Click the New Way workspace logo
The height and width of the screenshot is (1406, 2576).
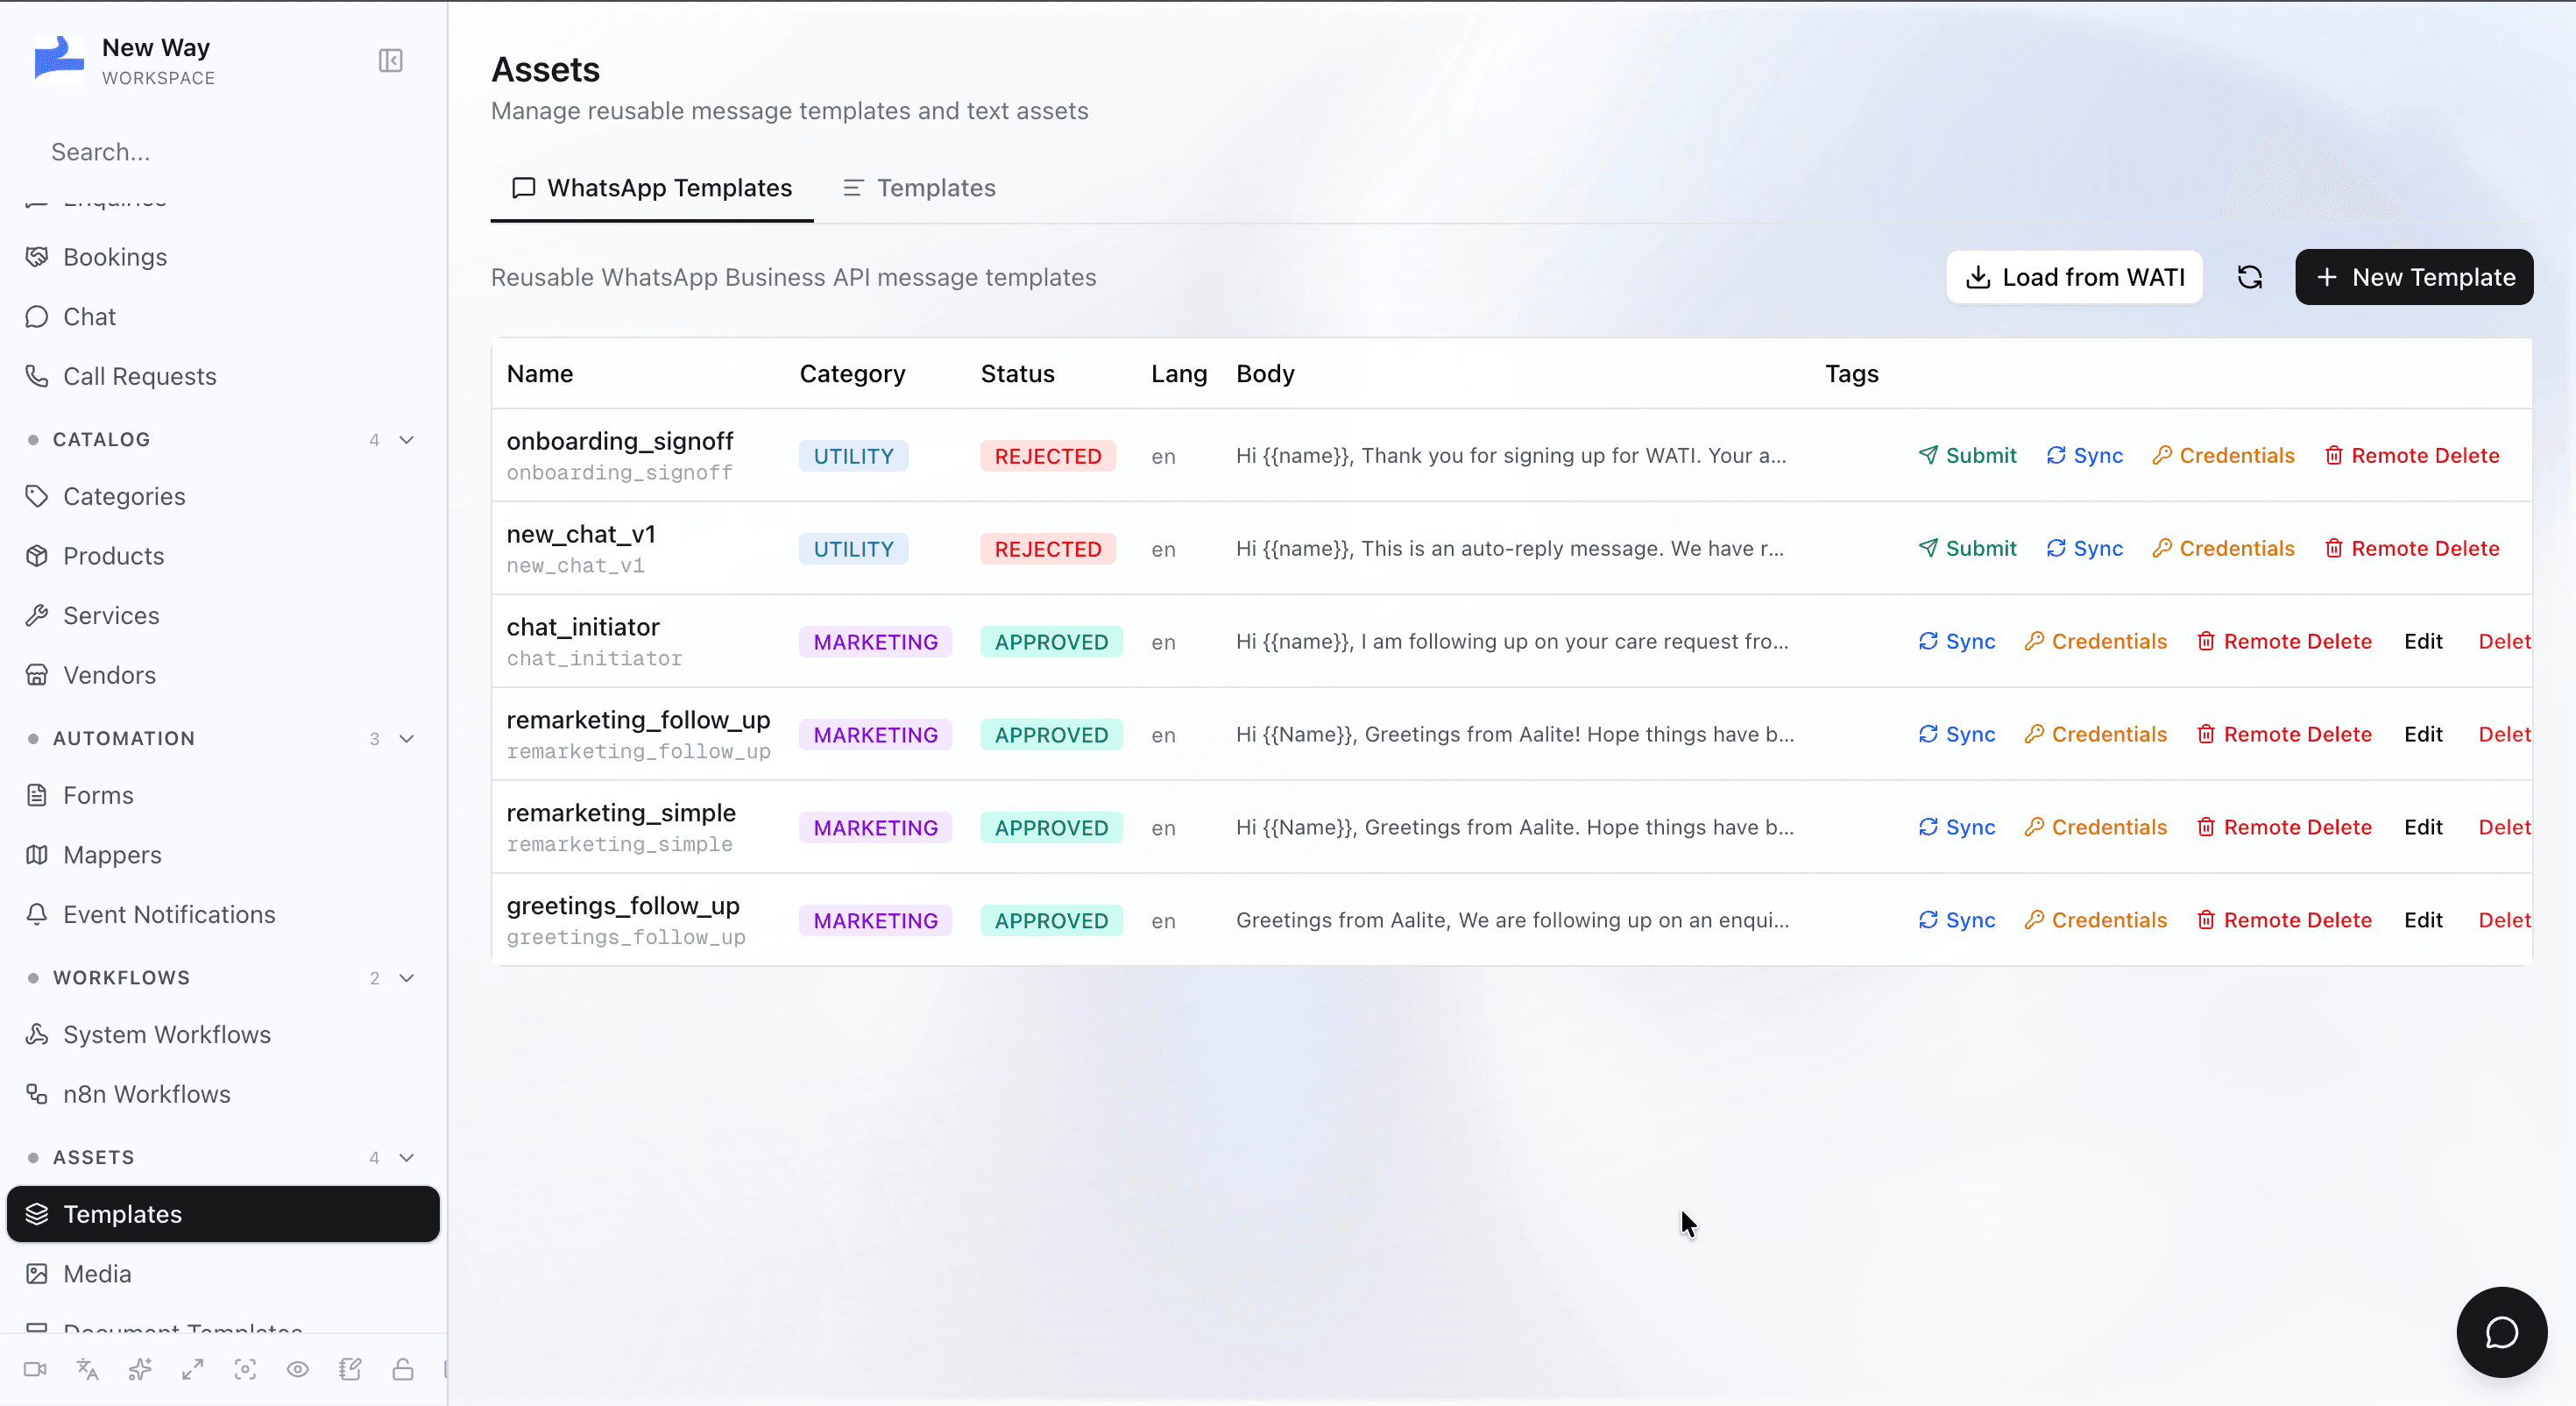(x=59, y=60)
